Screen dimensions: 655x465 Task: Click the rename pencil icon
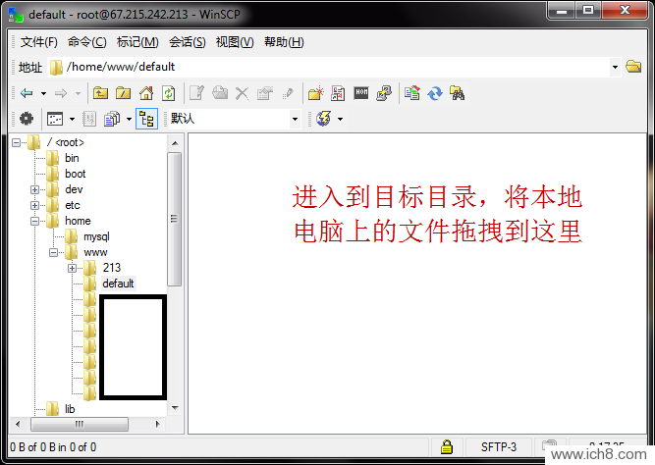pyautogui.click(x=288, y=93)
